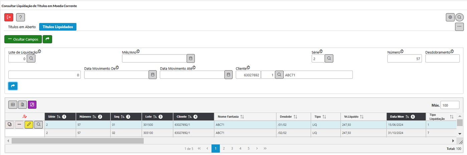Go to page 2 of results
Image resolution: width=467 pixels, height=155 pixels.
[224, 148]
